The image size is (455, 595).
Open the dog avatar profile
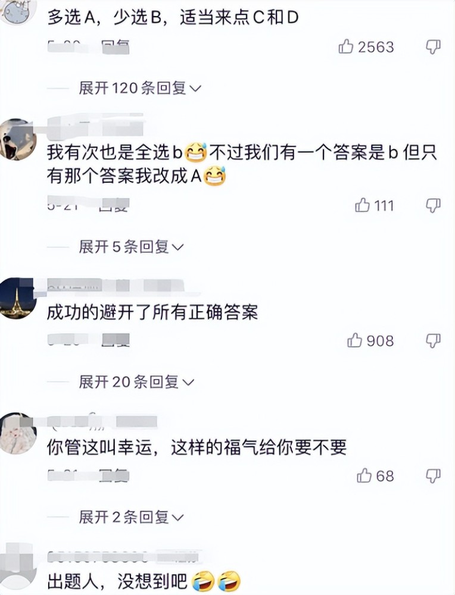click(x=17, y=140)
